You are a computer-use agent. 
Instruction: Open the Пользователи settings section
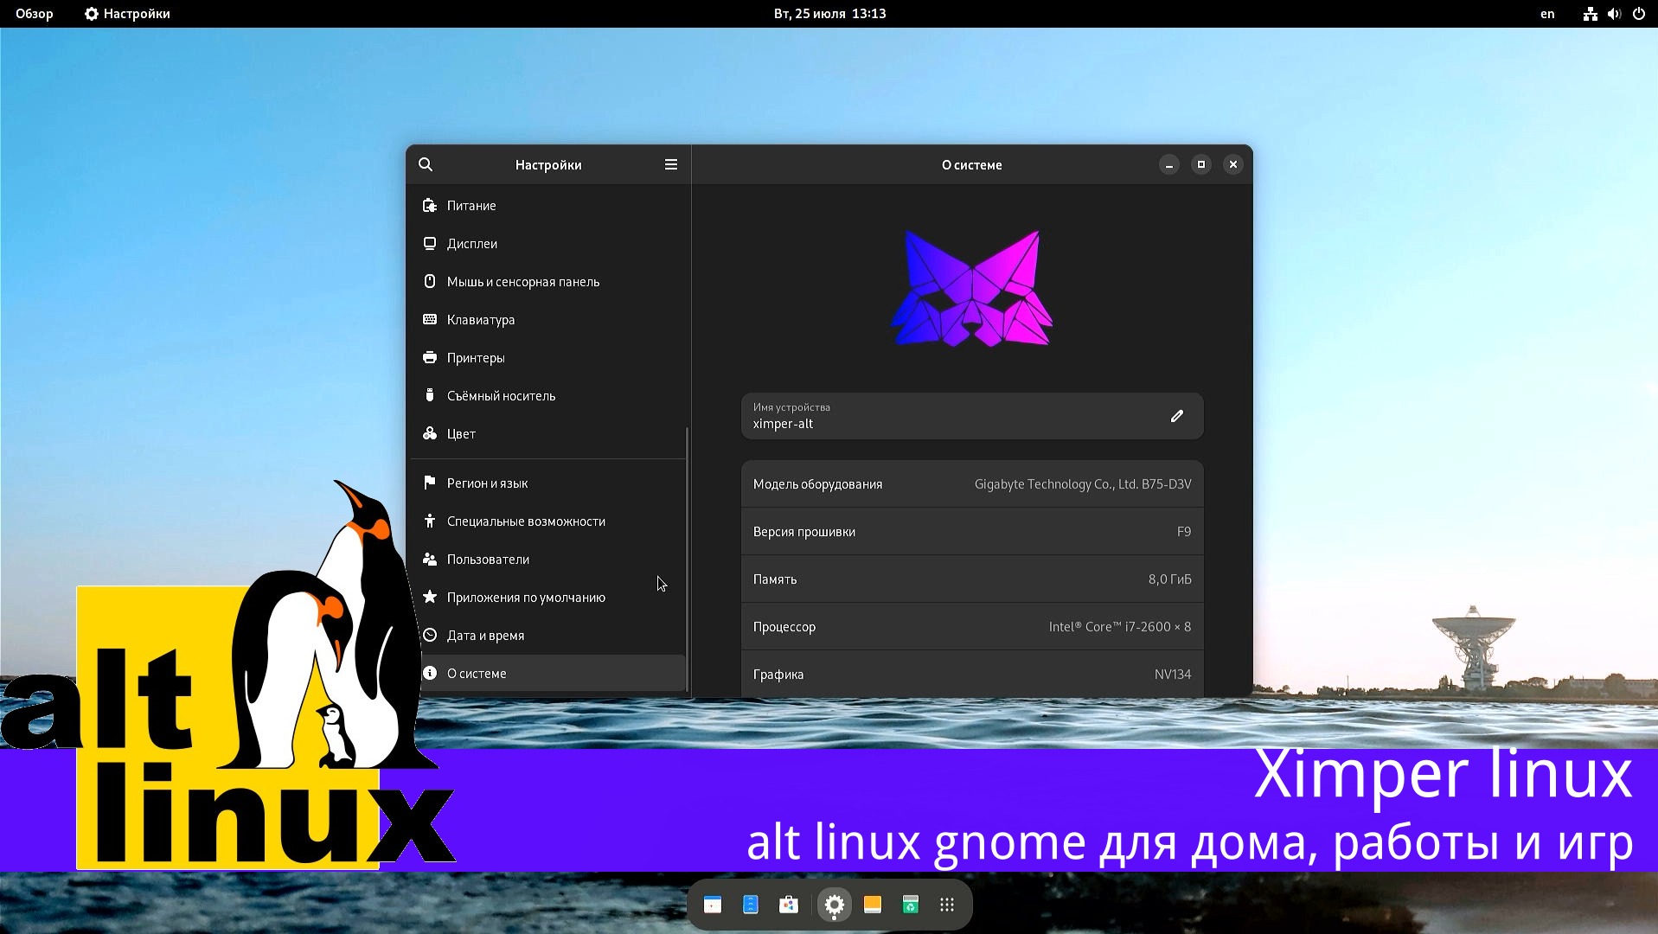(x=488, y=559)
